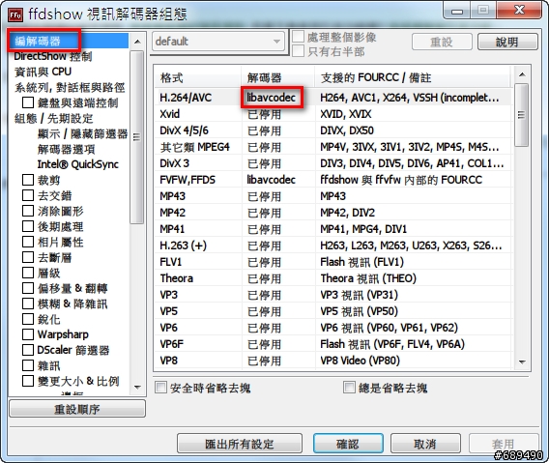The height and width of the screenshot is (463, 549).
Task: Click 支援的 FOURCC / 備註 column header
Action: (x=413, y=77)
